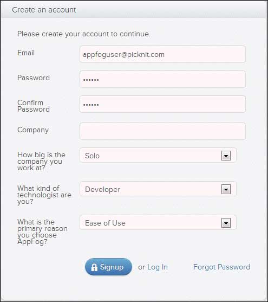This screenshot has height=302, width=268.
Task: Click the 'How big is the company' label
Action: [41, 161]
